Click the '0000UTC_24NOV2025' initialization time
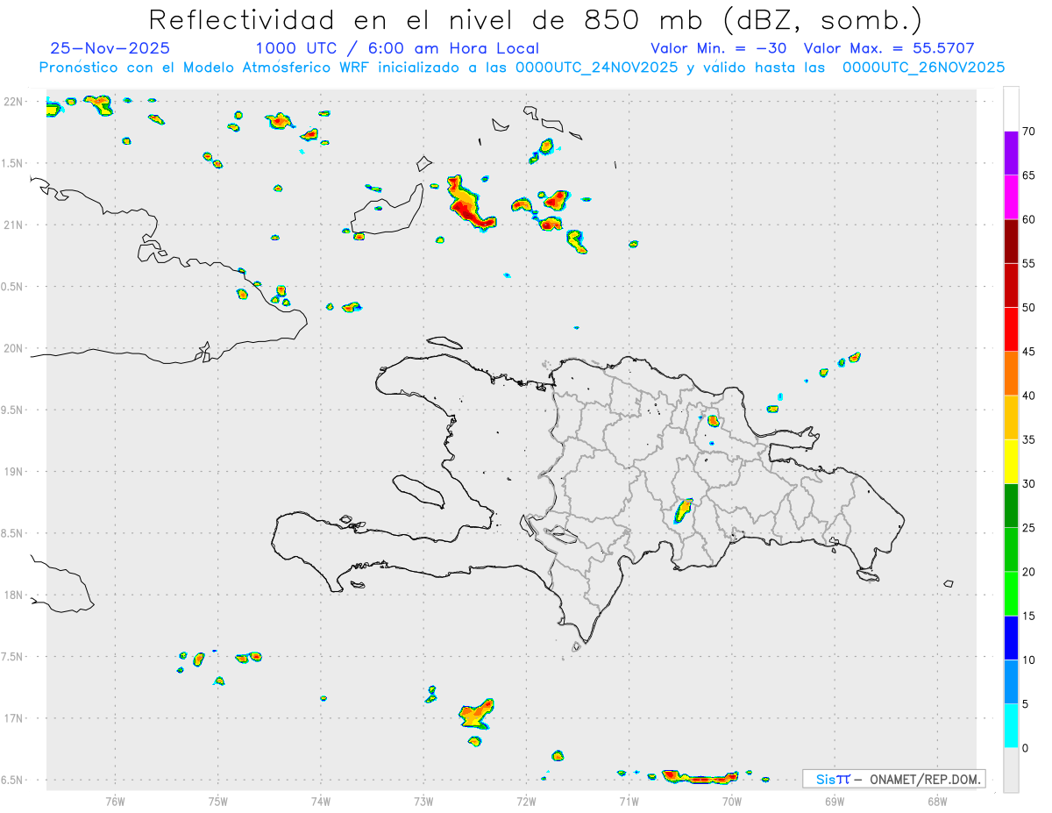The height and width of the screenshot is (813, 1052). point(596,68)
